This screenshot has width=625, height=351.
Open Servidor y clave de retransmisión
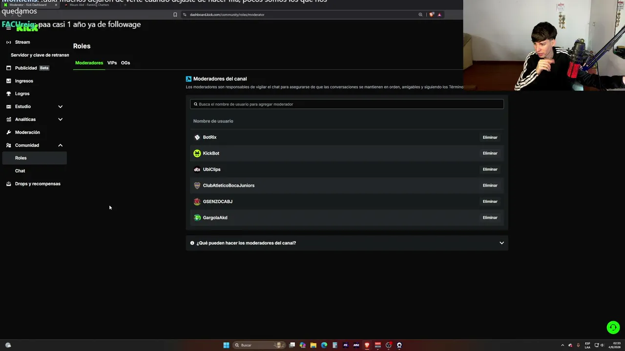(x=40, y=55)
